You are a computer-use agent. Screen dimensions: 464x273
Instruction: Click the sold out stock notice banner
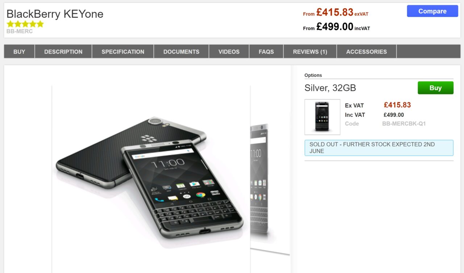pyautogui.click(x=379, y=148)
